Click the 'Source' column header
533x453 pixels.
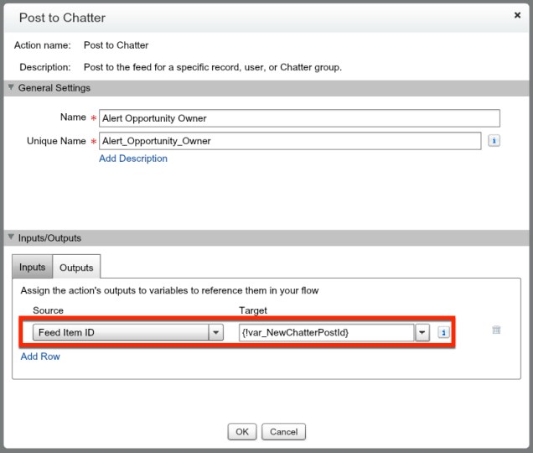(48, 310)
